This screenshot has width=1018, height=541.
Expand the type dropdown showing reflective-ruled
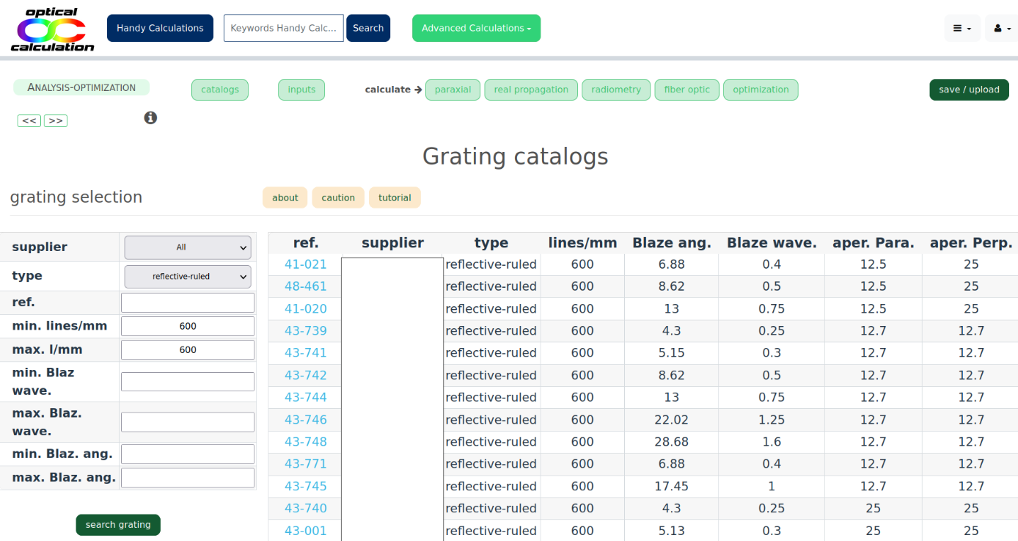coord(188,277)
